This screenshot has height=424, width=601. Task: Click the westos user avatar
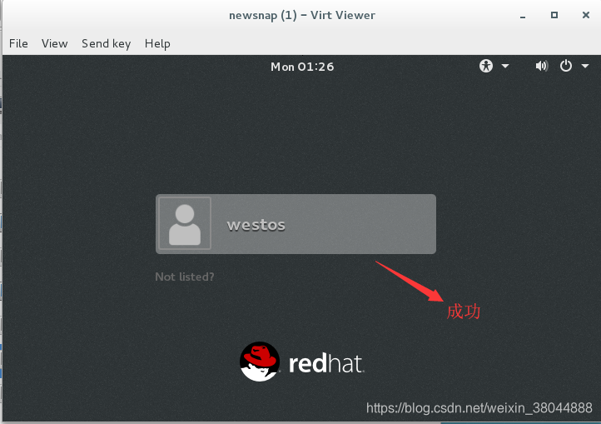[185, 224]
